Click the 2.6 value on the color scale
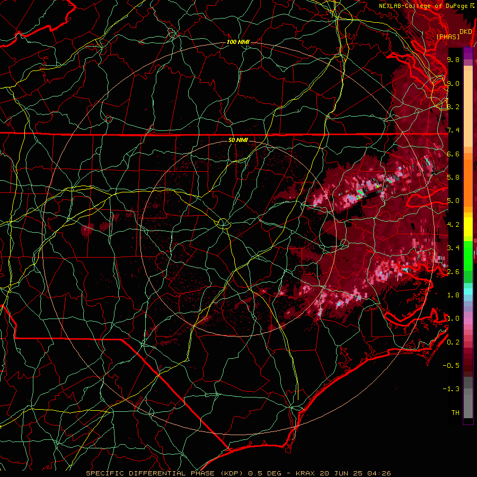 (x=453, y=272)
